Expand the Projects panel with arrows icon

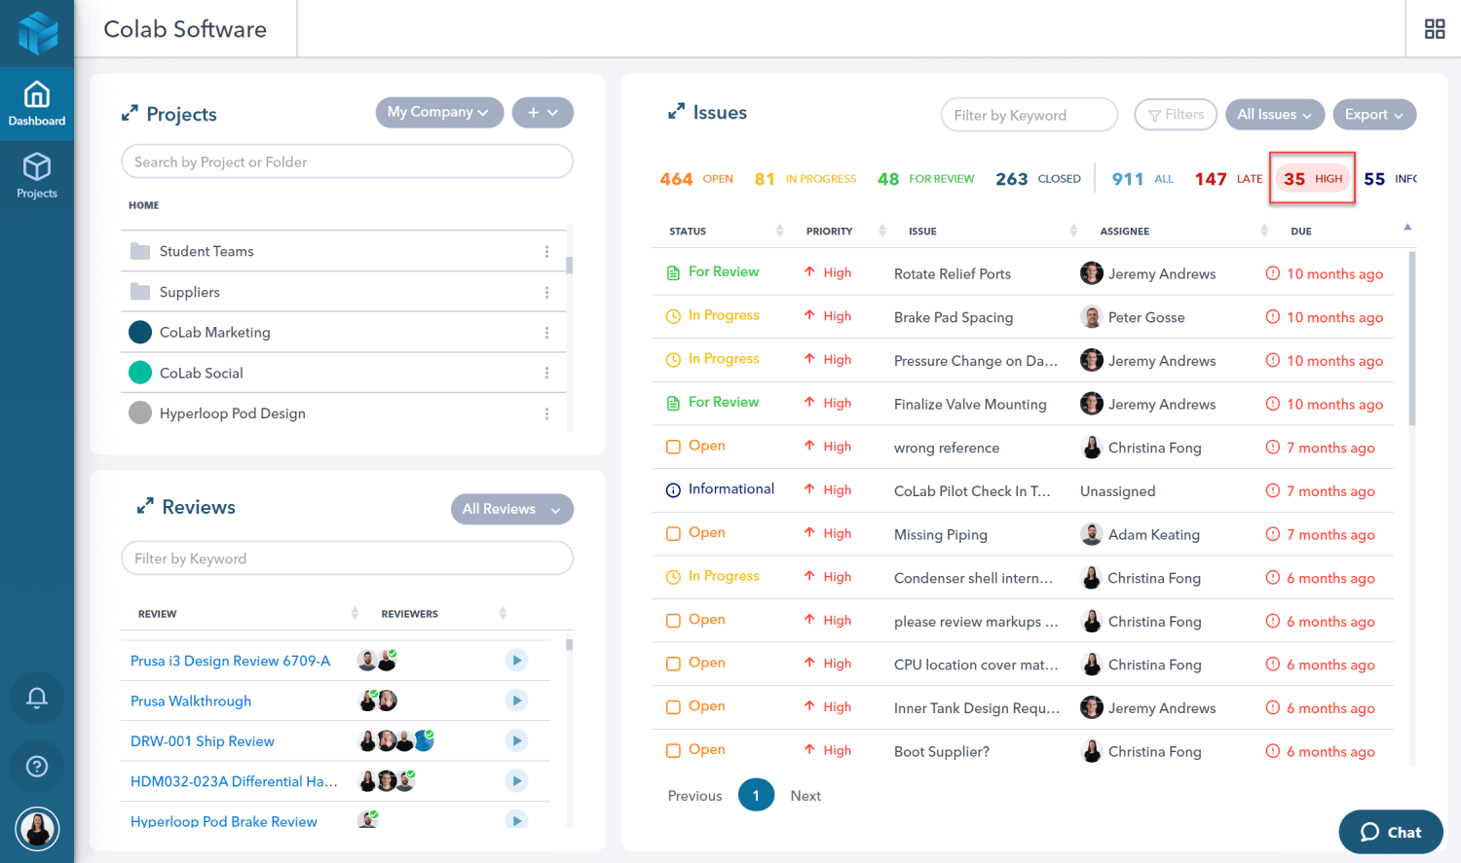(130, 114)
